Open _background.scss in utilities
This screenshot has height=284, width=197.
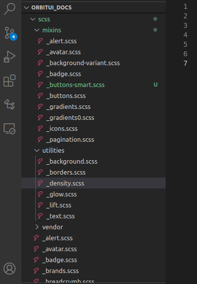tap(94, 161)
